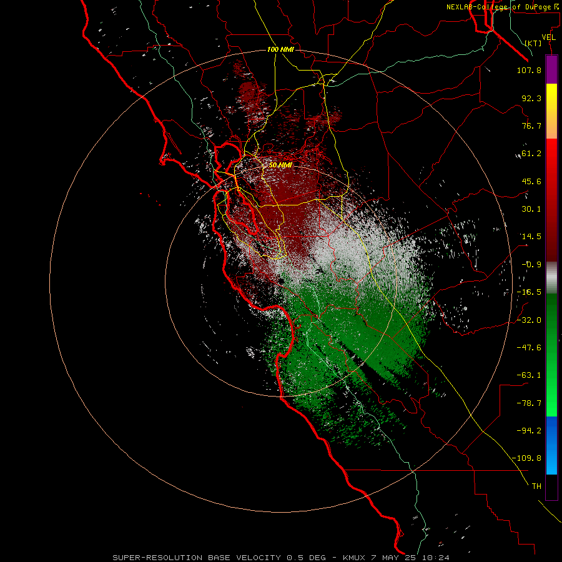Click the SUPER-RESOLUTION BASE VELOCITY caption
Image resolution: width=562 pixels, height=562 pixels.
(x=197, y=558)
